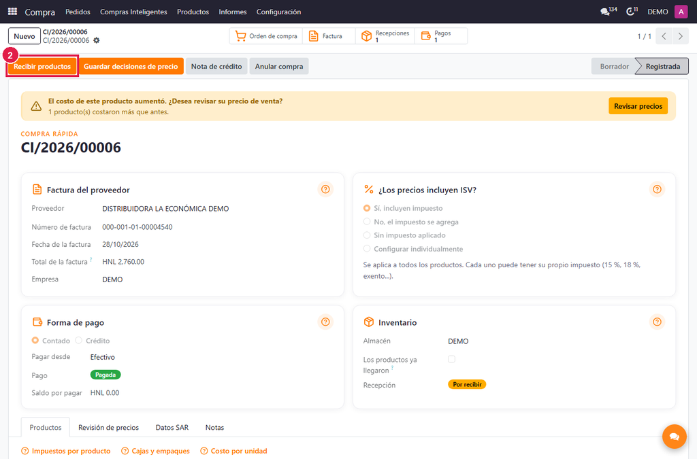This screenshot has width=697, height=459.
Task: Select the Registrada status stage
Action: pyautogui.click(x=662, y=66)
